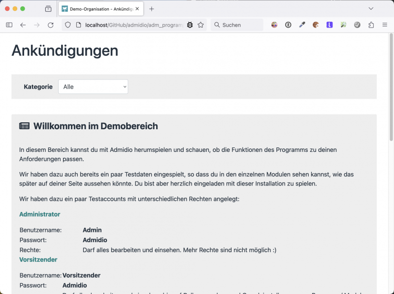Click the shield tracking protection icon

pyautogui.click(x=68, y=25)
